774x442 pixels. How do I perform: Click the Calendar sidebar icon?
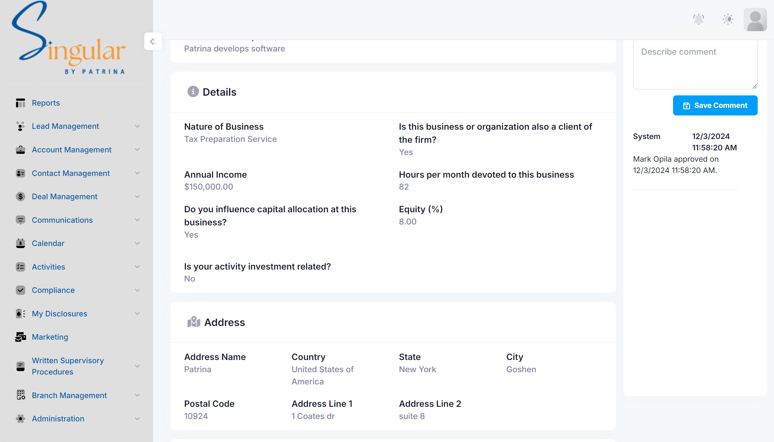[x=20, y=243]
